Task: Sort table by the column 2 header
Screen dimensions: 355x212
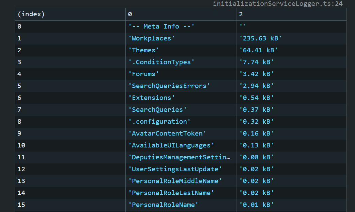Action: [x=241, y=14]
